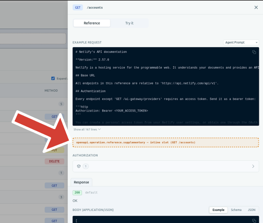The width and height of the screenshot is (263, 223).
Task: Select the Schema body view
Action: click(236, 210)
